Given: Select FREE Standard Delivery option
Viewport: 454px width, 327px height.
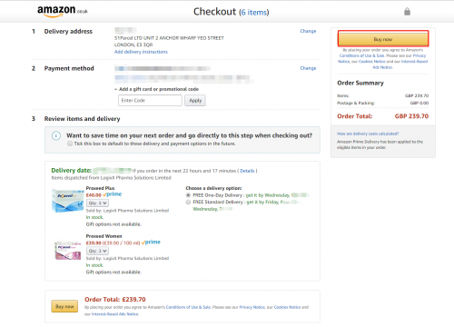Looking at the screenshot, I should click(188, 202).
